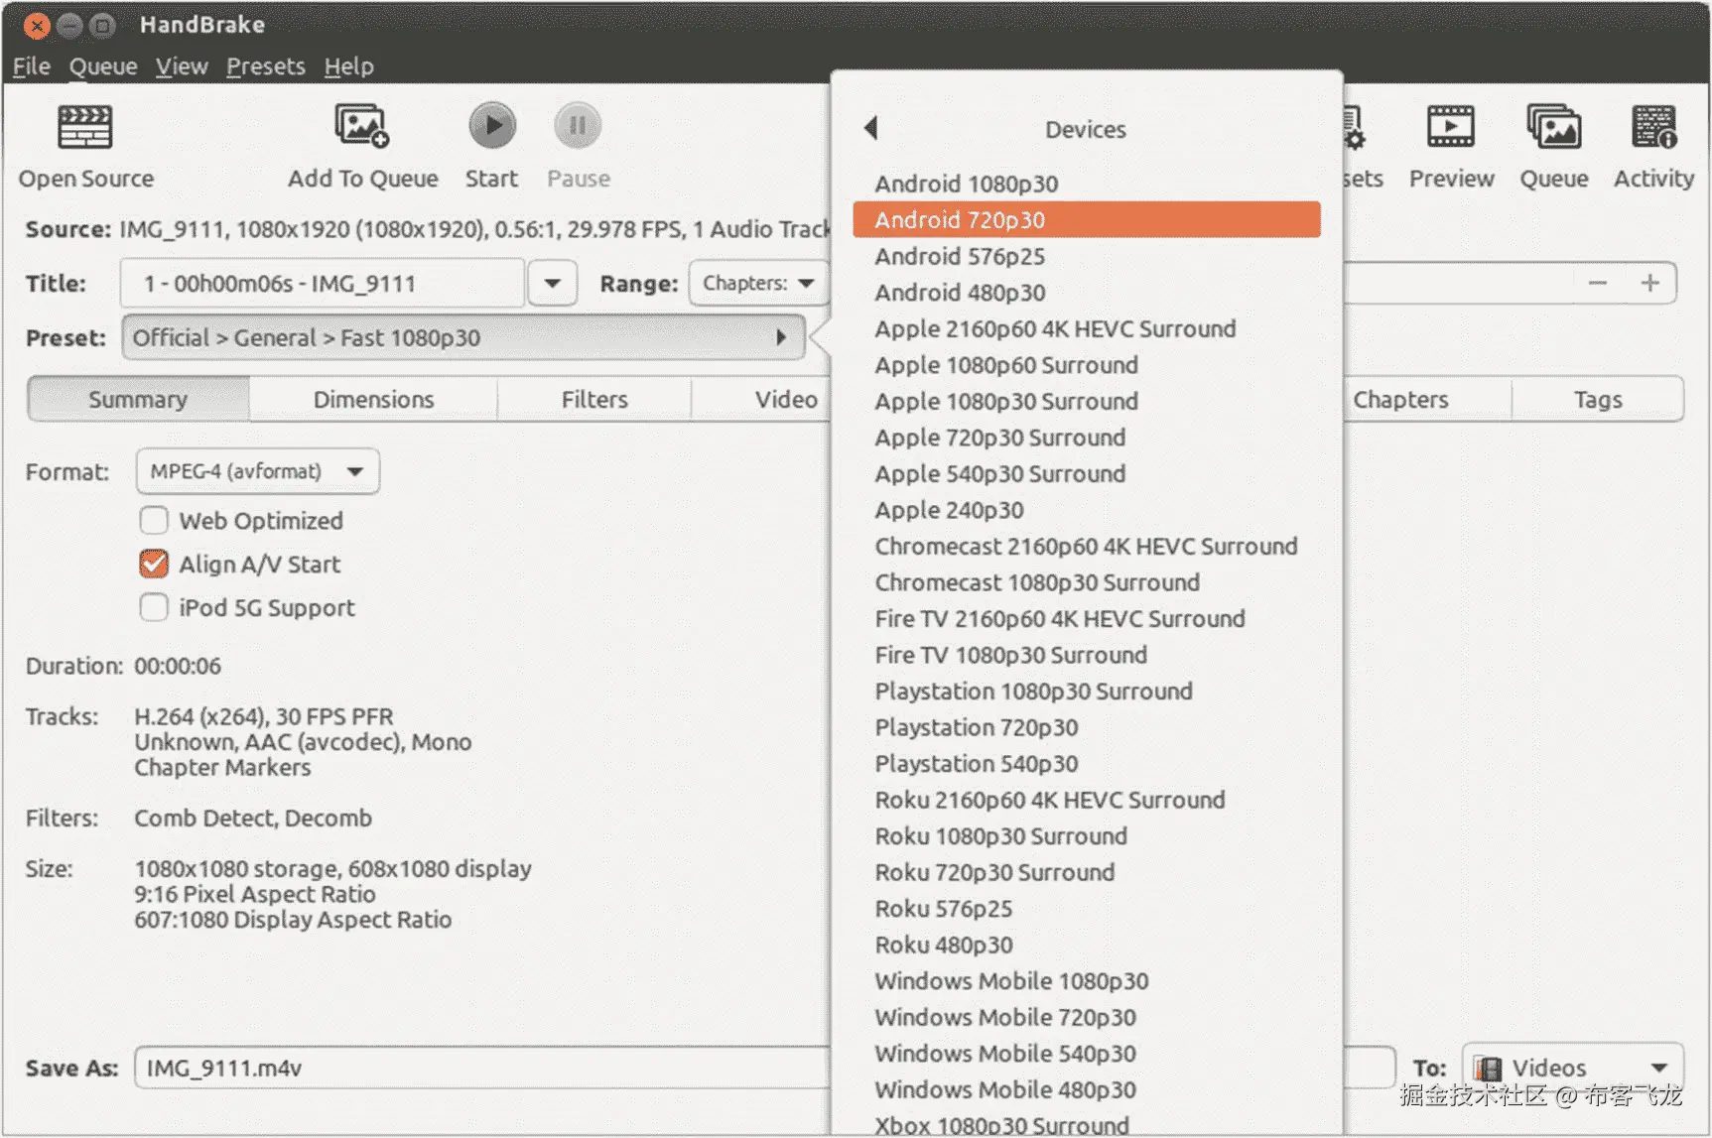The height and width of the screenshot is (1138, 1712).
Task: Click the Add To Queue icon
Action: tap(361, 126)
